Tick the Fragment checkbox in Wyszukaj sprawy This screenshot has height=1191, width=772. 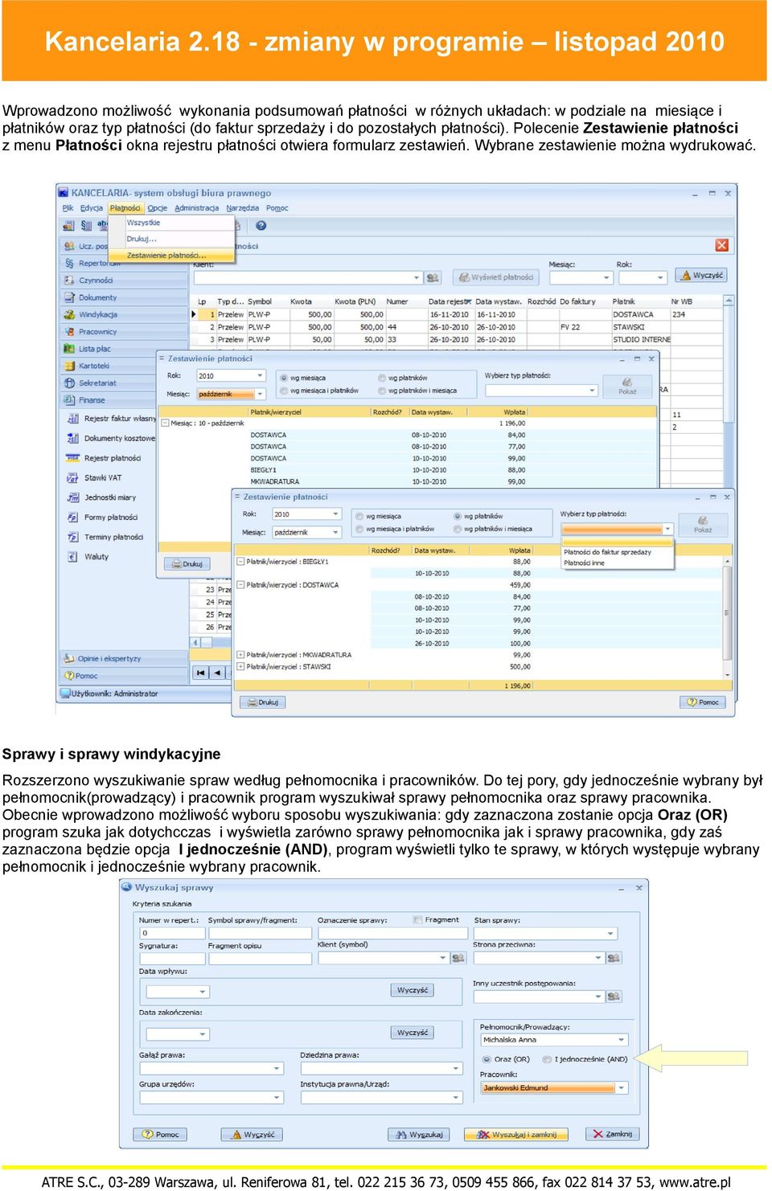click(x=417, y=920)
